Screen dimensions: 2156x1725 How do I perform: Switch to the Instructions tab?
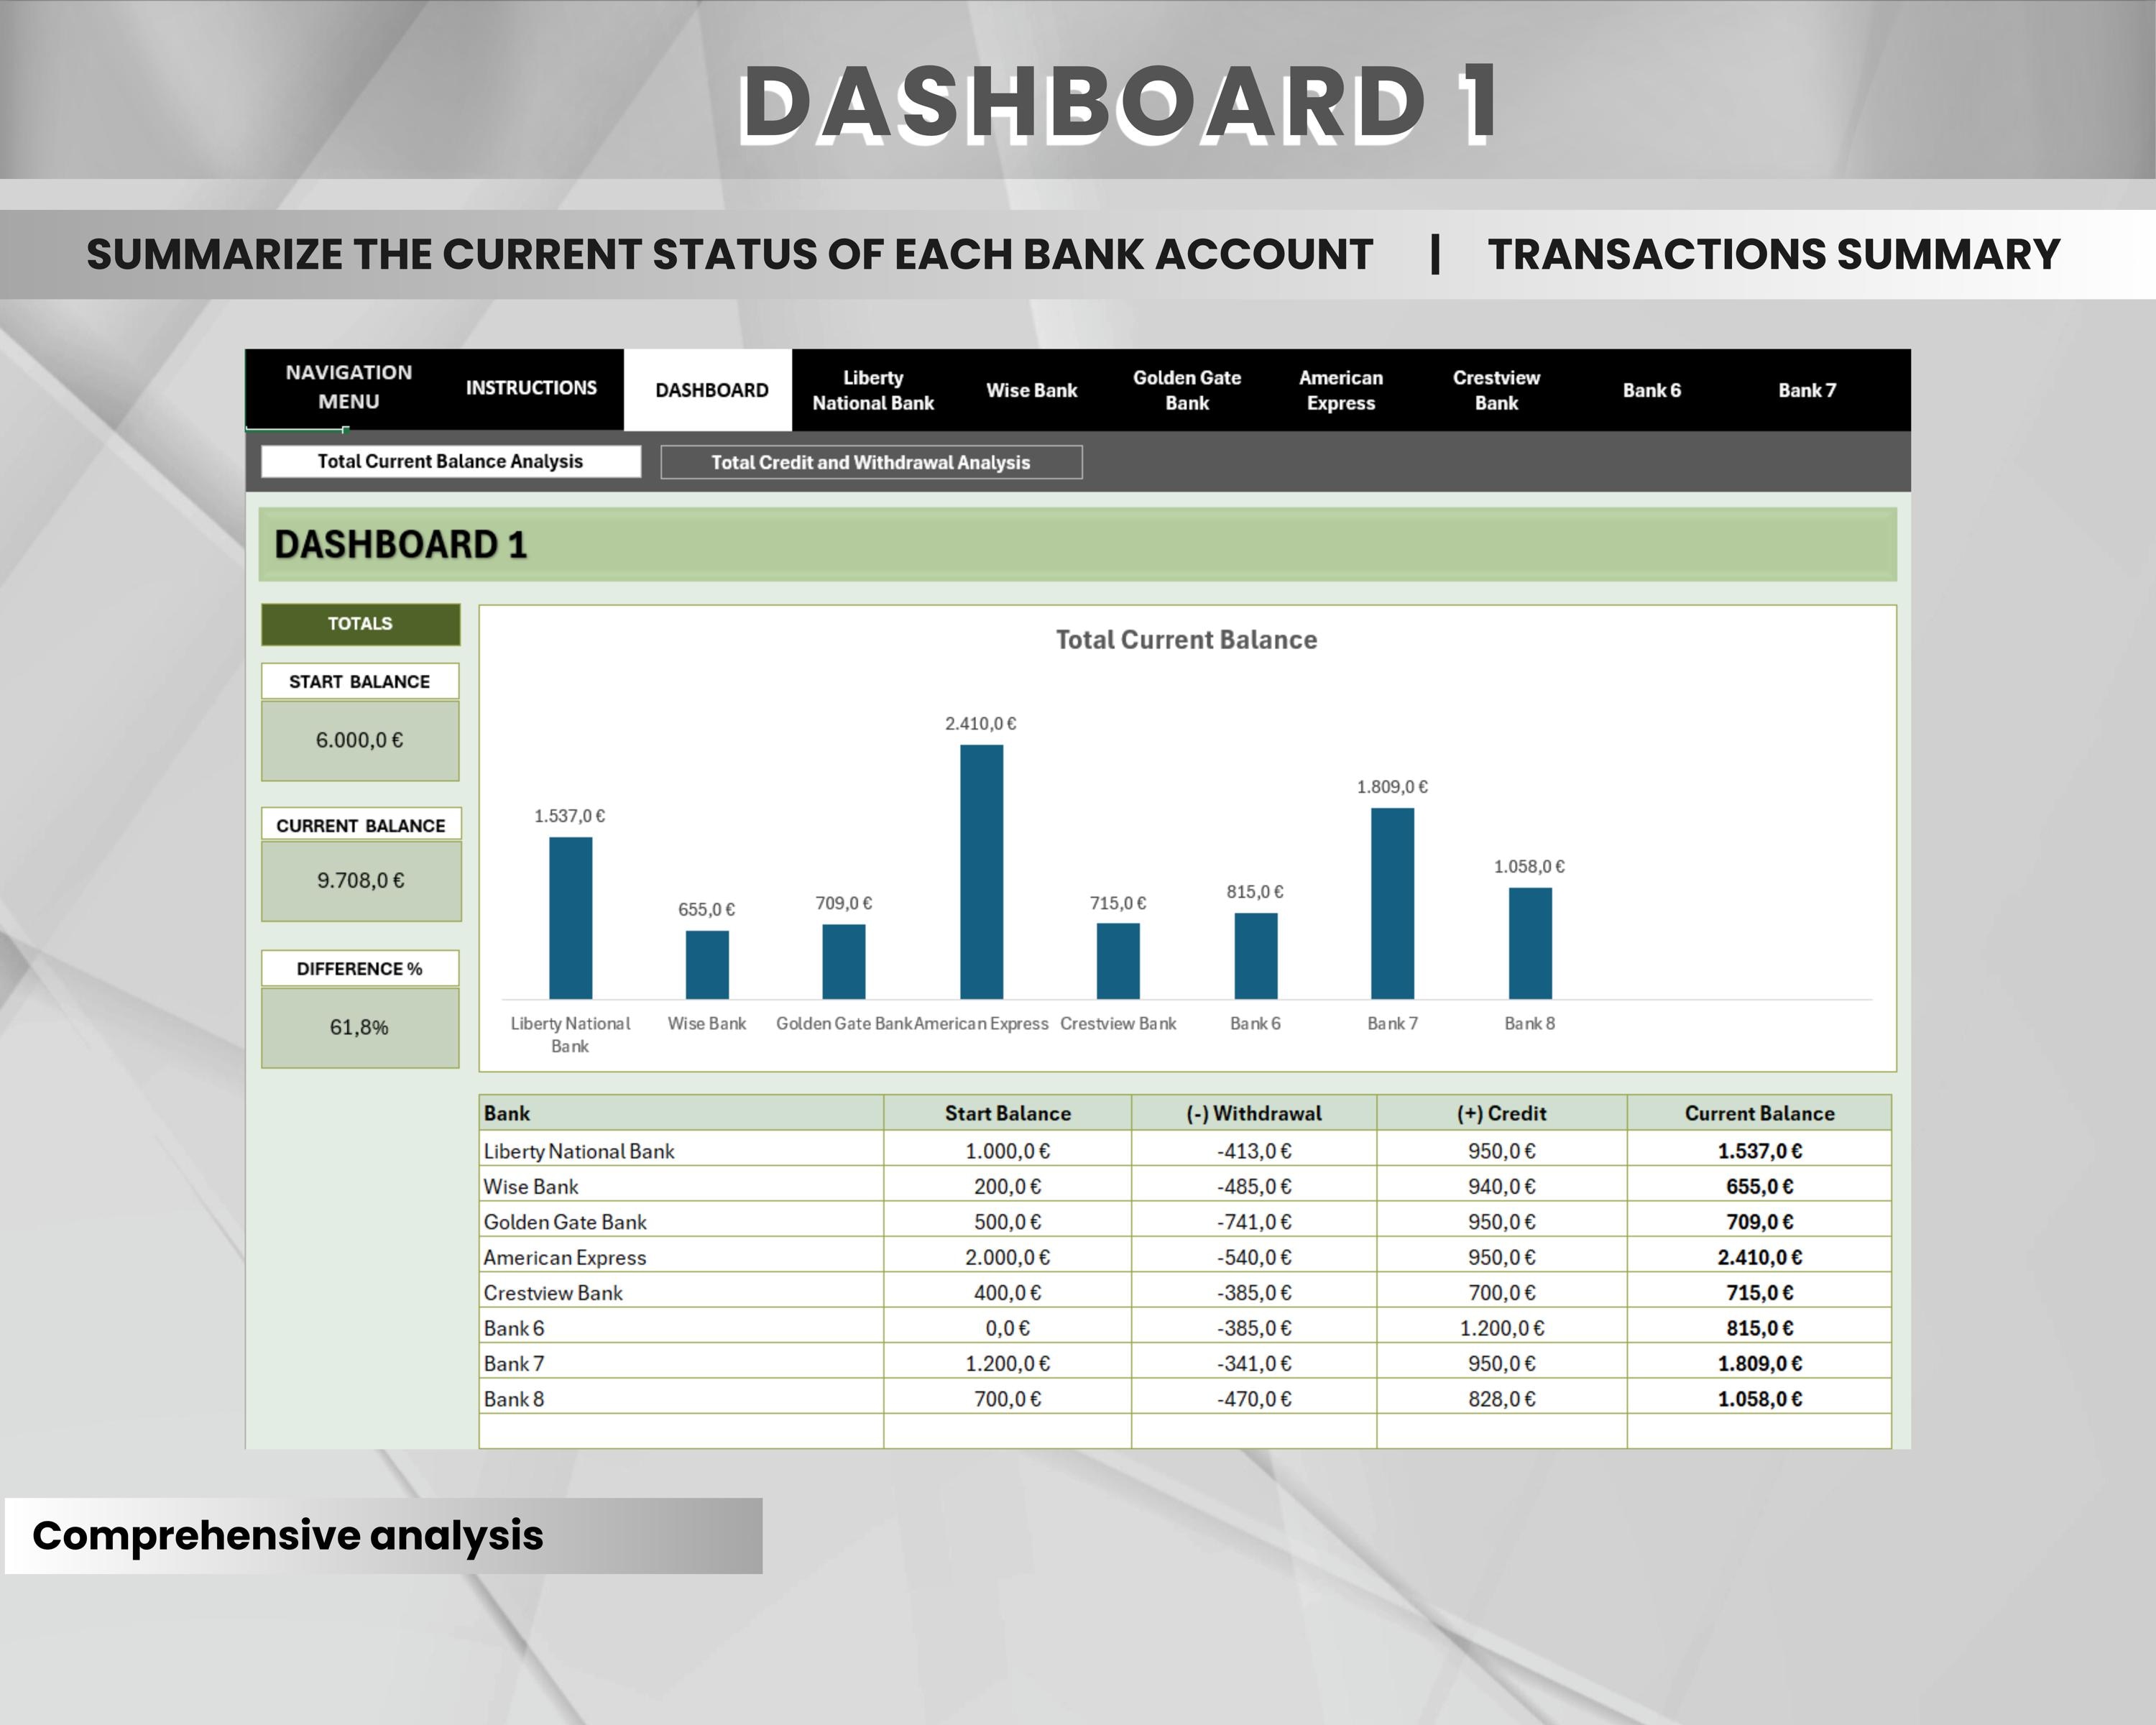coord(531,387)
